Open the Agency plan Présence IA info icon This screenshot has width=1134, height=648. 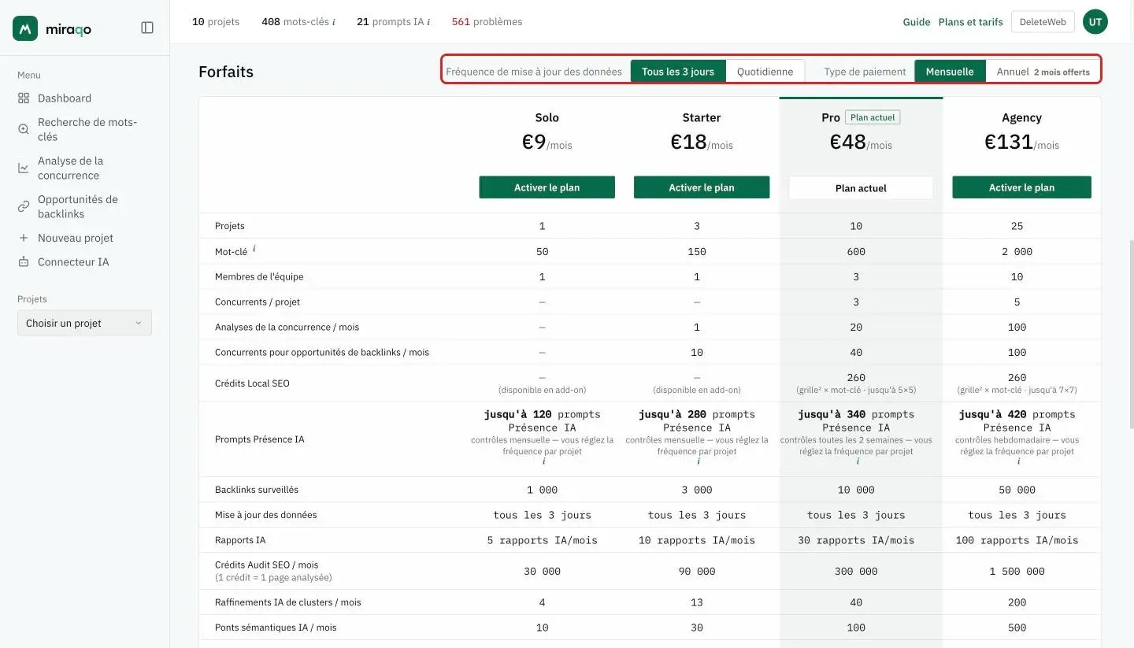(x=1018, y=462)
